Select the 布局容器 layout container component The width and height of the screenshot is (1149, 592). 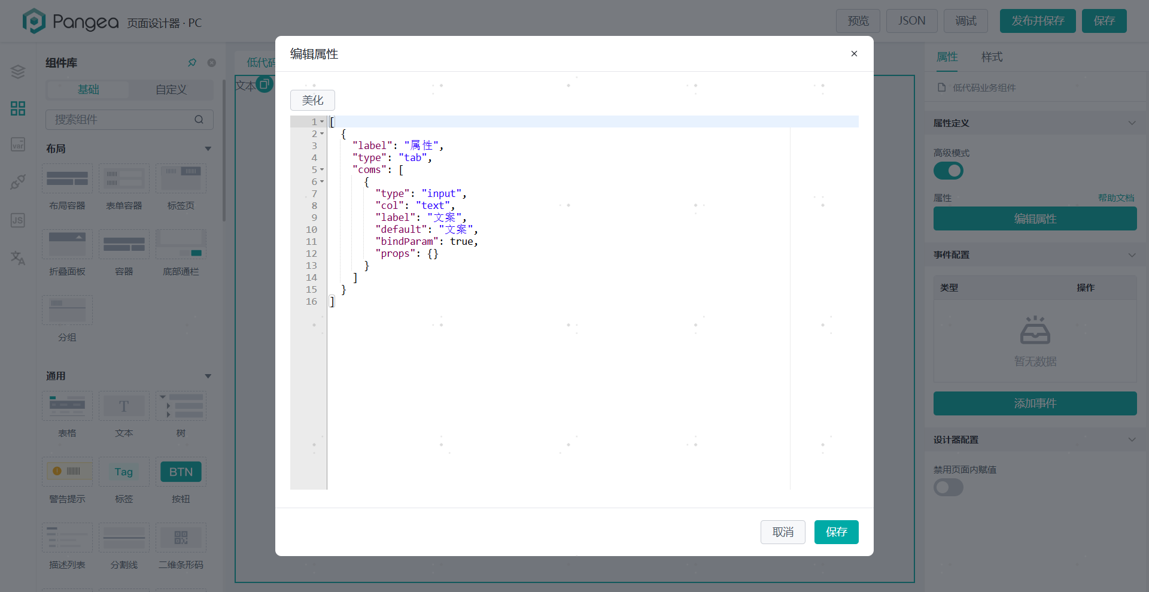point(67,187)
